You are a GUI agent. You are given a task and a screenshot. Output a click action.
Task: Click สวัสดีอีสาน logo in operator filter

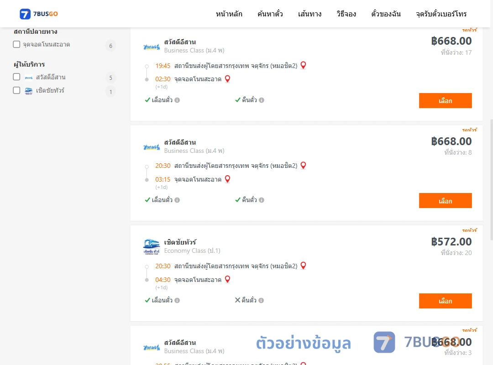click(x=29, y=78)
